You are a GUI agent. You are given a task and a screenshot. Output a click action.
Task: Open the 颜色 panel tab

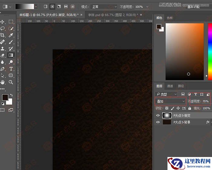pos(159,18)
